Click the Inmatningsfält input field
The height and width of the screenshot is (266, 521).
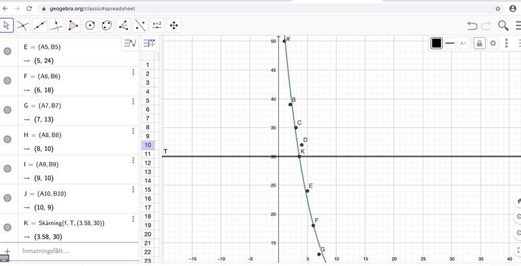pos(72,251)
